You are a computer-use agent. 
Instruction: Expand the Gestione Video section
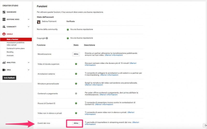click(x=28, y=19)
